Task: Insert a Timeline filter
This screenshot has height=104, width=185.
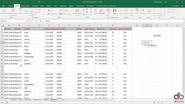Action: (143, 12)
